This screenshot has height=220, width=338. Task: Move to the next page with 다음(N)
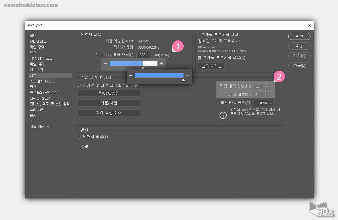click(299, 66)
